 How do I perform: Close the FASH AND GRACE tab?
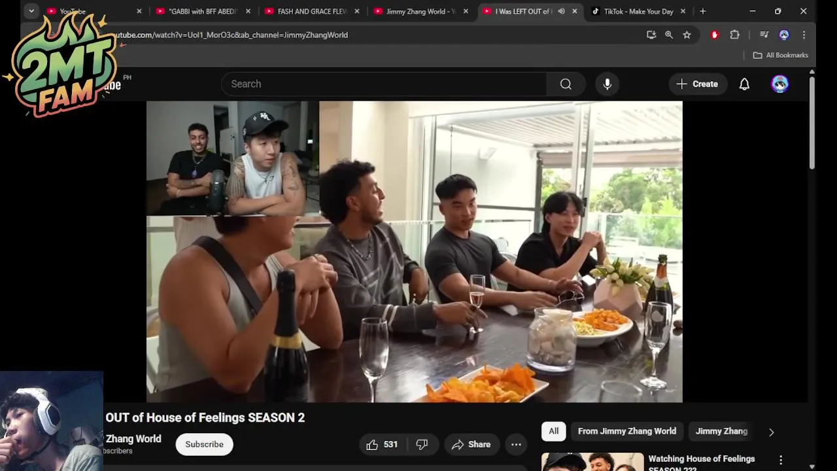click(358, 11)
